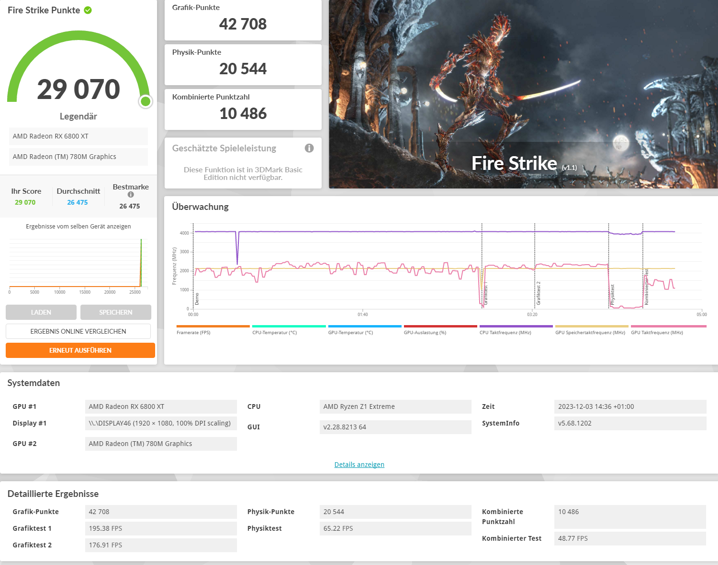
Task: Toggle the CPU-Temperatur (°C) legend entry
Action: pos(289,330)
